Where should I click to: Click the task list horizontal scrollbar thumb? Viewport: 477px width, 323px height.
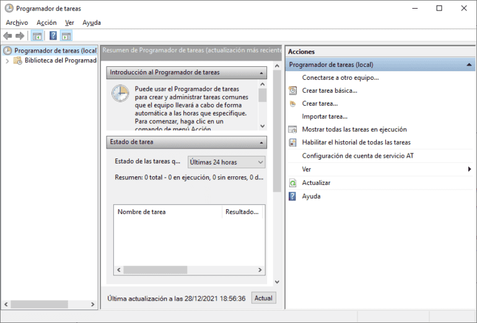point(155,270)
